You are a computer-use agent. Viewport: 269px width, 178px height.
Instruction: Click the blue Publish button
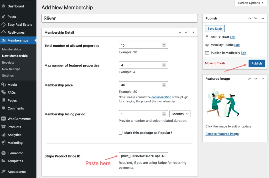tap(256, 63)
